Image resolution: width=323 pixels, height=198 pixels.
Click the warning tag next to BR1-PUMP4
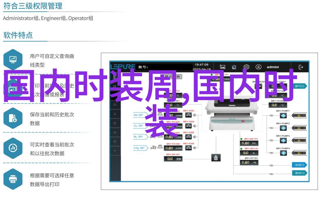pos(299,153)
